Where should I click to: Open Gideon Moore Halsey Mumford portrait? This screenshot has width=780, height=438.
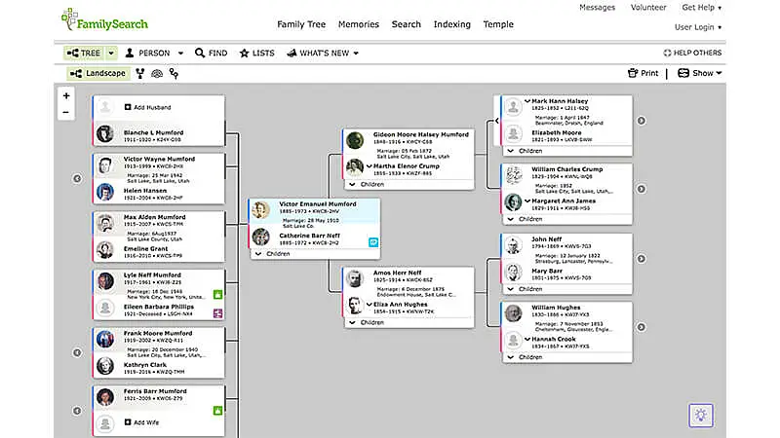click(355, 140)
